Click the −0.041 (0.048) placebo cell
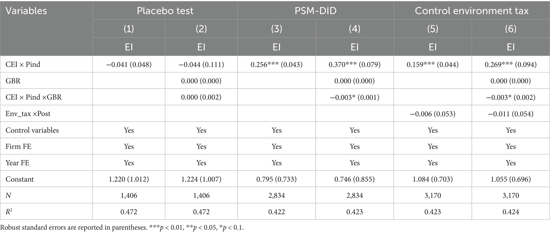Screen dimensions: 550x234 [x=129, y=64]
